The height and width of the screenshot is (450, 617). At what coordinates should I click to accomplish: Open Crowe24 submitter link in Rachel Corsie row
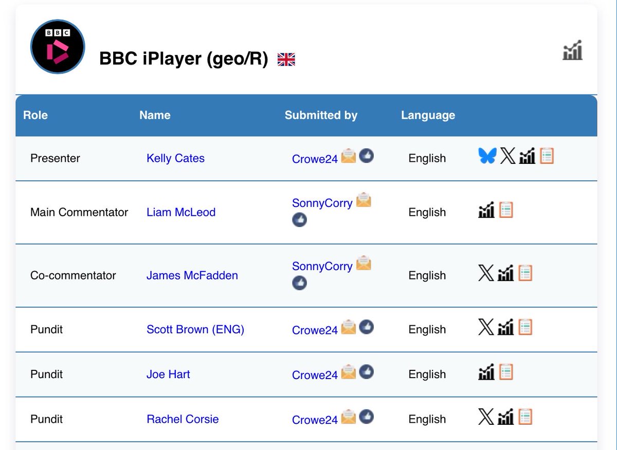click(315, 420)
